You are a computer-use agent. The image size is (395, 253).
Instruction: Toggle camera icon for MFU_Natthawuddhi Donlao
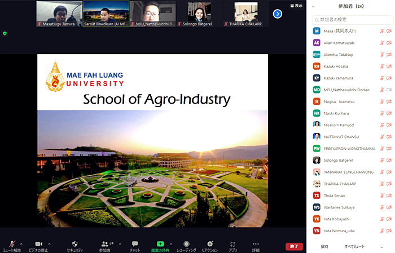389,90
